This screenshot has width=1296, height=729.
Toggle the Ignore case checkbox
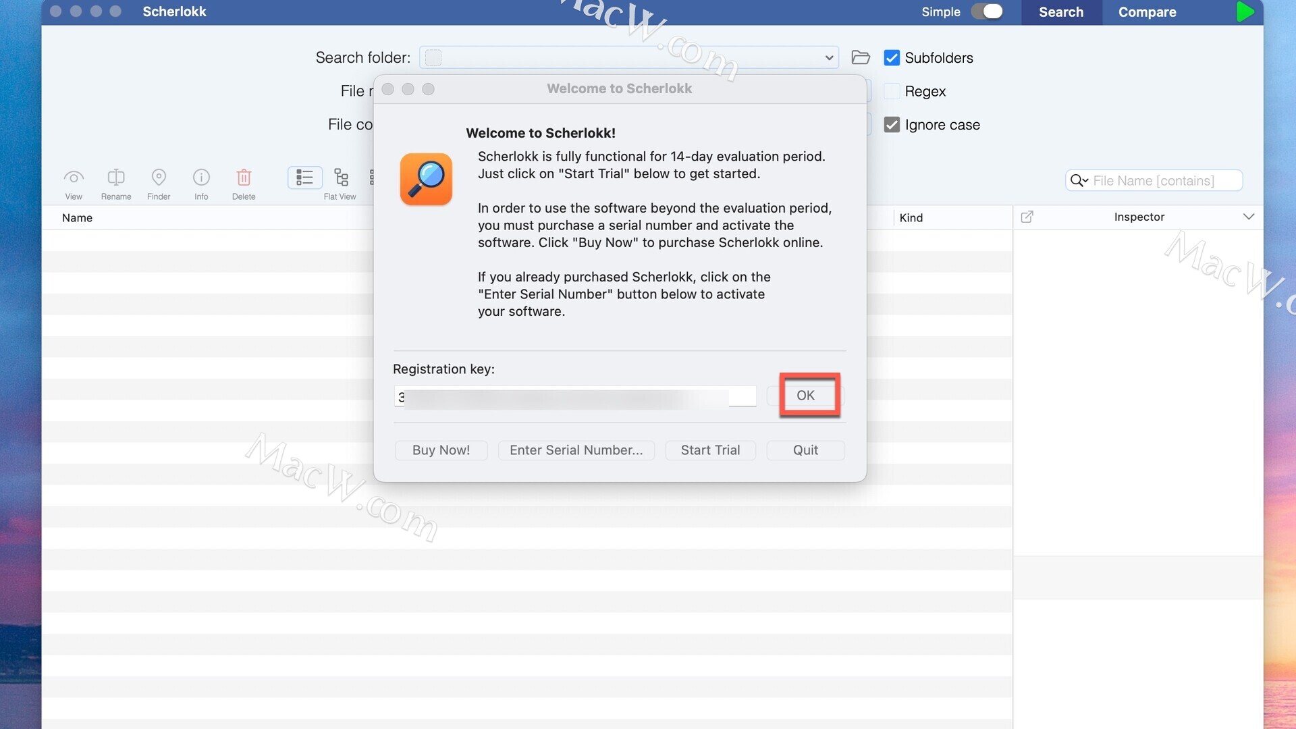coord(892,125)
